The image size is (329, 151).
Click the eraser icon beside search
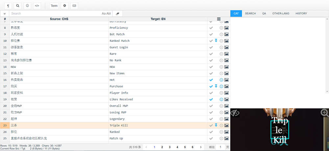coord(117,13)
